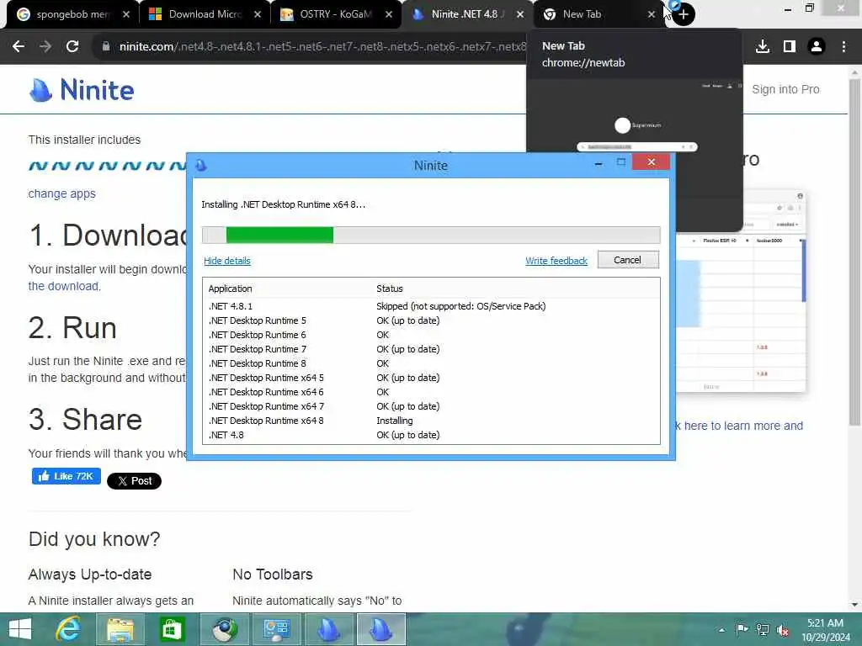
Task: Go forward in browser history
Action: (x=45, y=47)
